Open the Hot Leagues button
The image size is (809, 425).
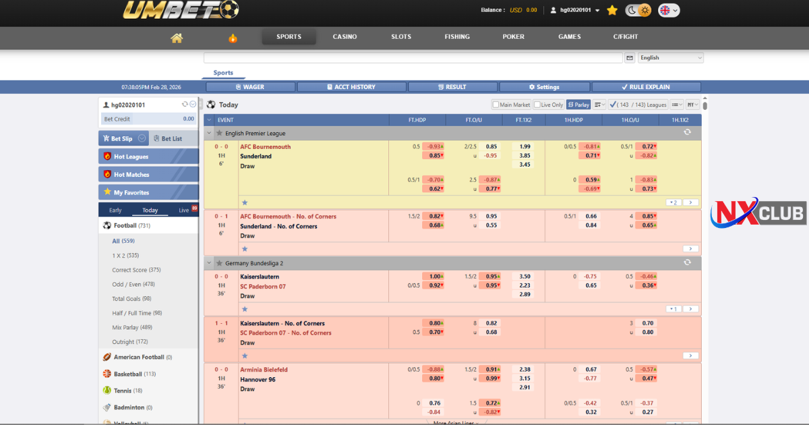click(x=148, y=157)
